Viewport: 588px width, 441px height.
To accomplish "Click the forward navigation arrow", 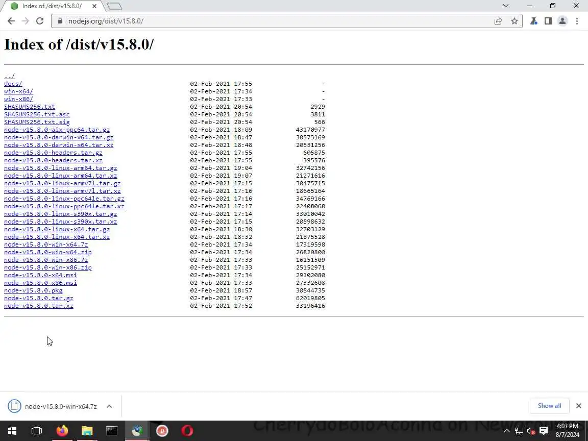I will pos(26,21).
